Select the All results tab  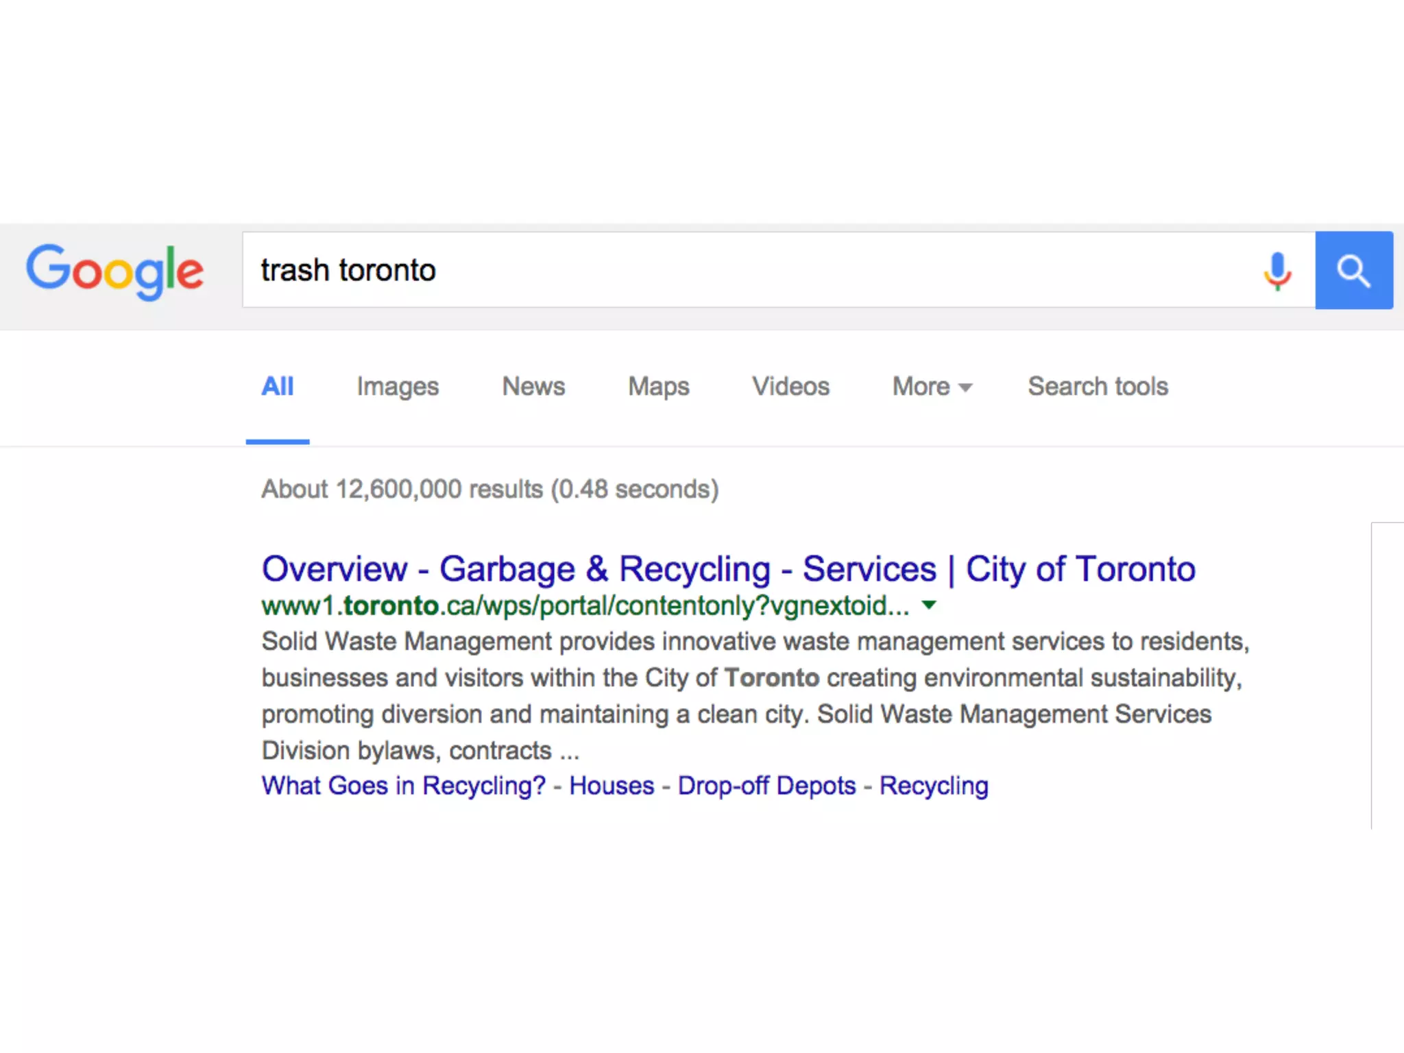coord(278,387)
